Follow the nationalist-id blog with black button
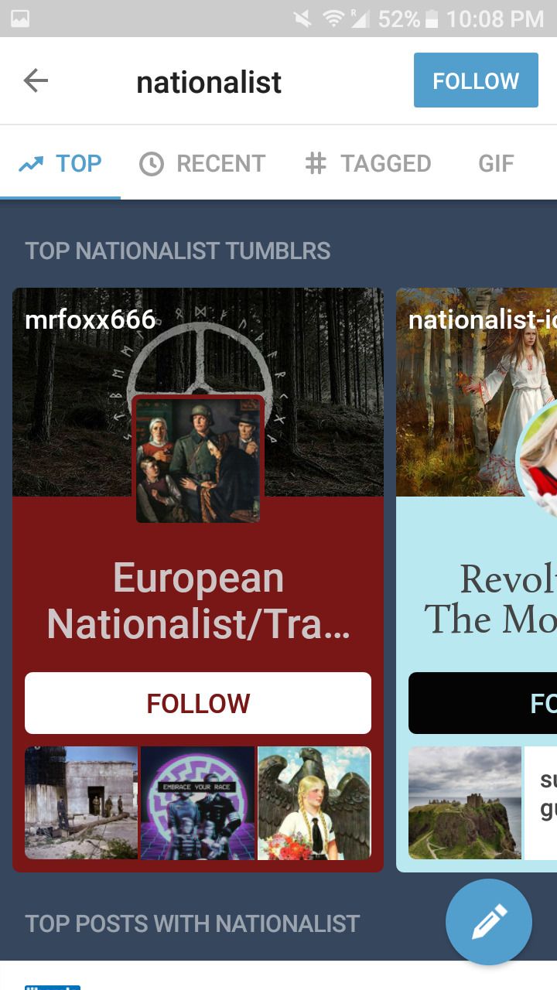 click(483, 703)
